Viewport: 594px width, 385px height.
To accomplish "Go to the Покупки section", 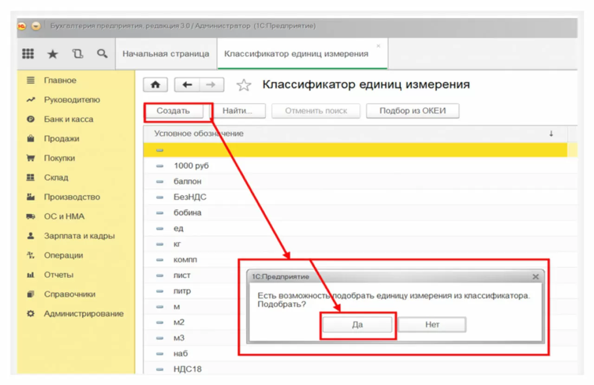I will tap(59, 158).
